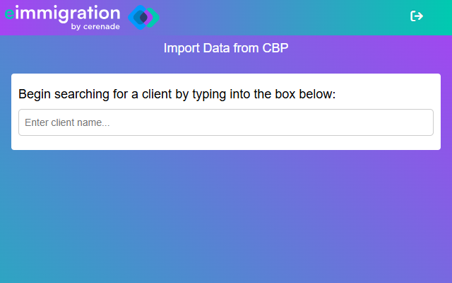Click the arrow part of the sign-out icon

[419, 16]
